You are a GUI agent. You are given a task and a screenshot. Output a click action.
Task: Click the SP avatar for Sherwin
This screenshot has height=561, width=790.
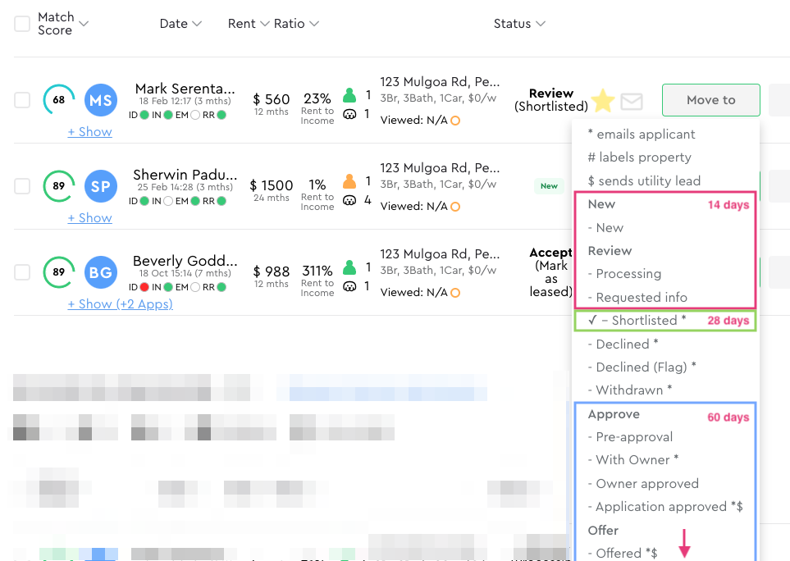point(101,186)
